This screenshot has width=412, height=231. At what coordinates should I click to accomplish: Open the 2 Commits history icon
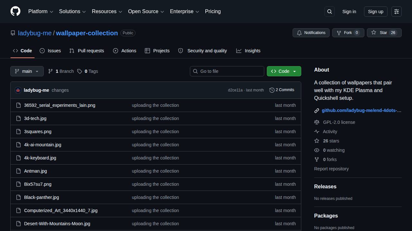pos(272,90)
